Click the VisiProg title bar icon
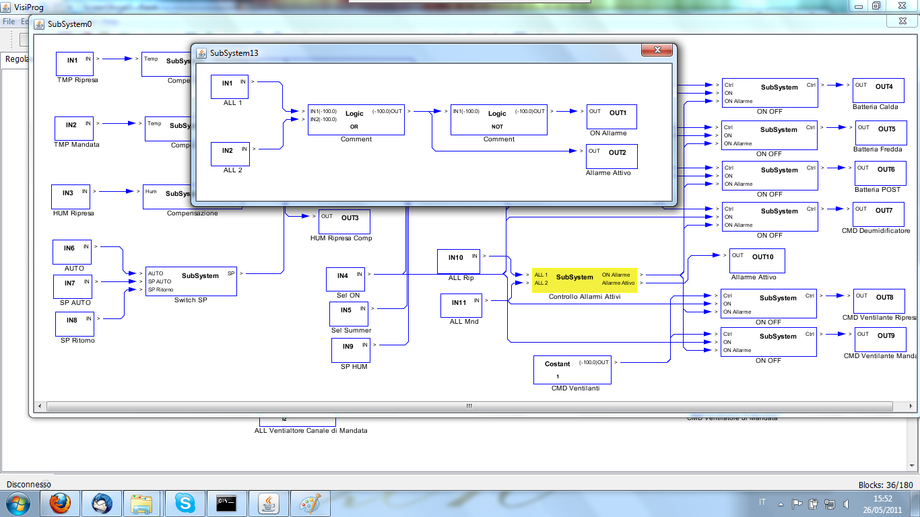The image size is (920, 517). (6, 7)
